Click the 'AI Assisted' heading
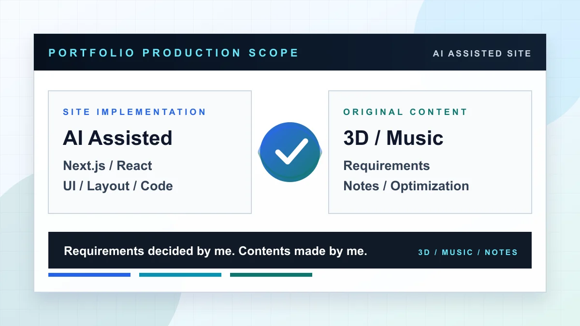The image size is (580, 326). pos(117,138)
